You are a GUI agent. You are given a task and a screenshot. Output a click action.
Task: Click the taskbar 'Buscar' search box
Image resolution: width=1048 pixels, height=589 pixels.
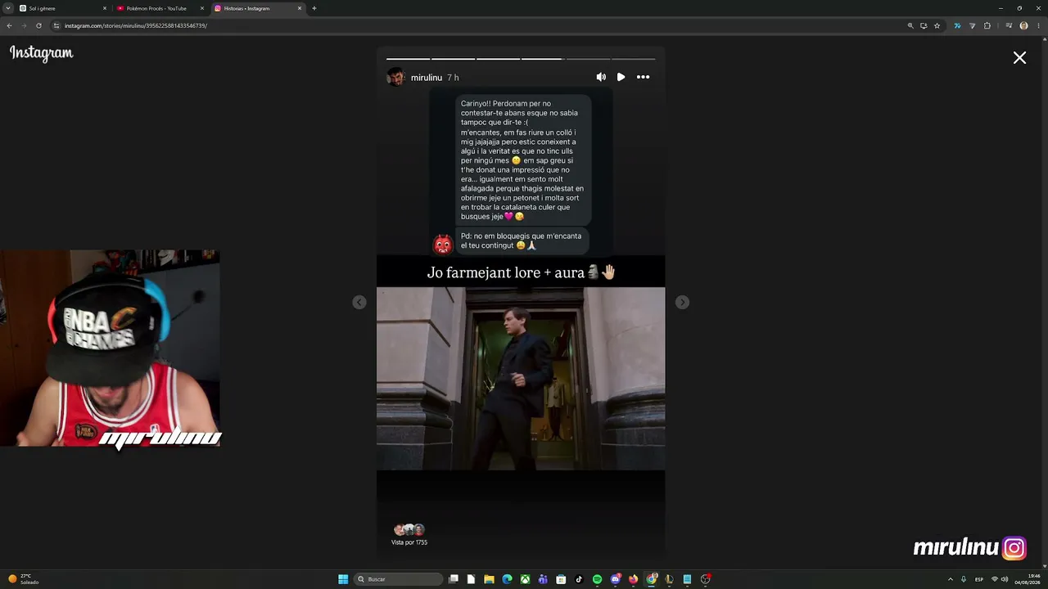click(399, 579)
